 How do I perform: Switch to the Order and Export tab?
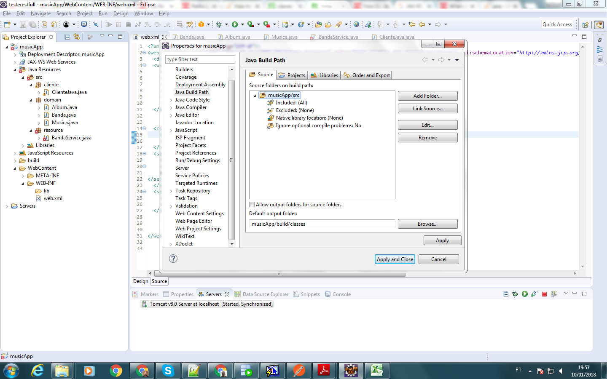pos(367,75)
